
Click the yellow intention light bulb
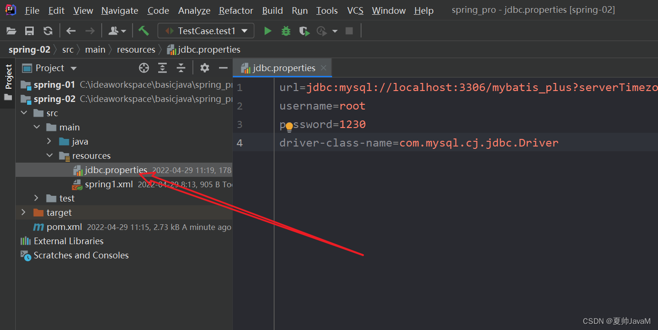(x=289, y=127)
